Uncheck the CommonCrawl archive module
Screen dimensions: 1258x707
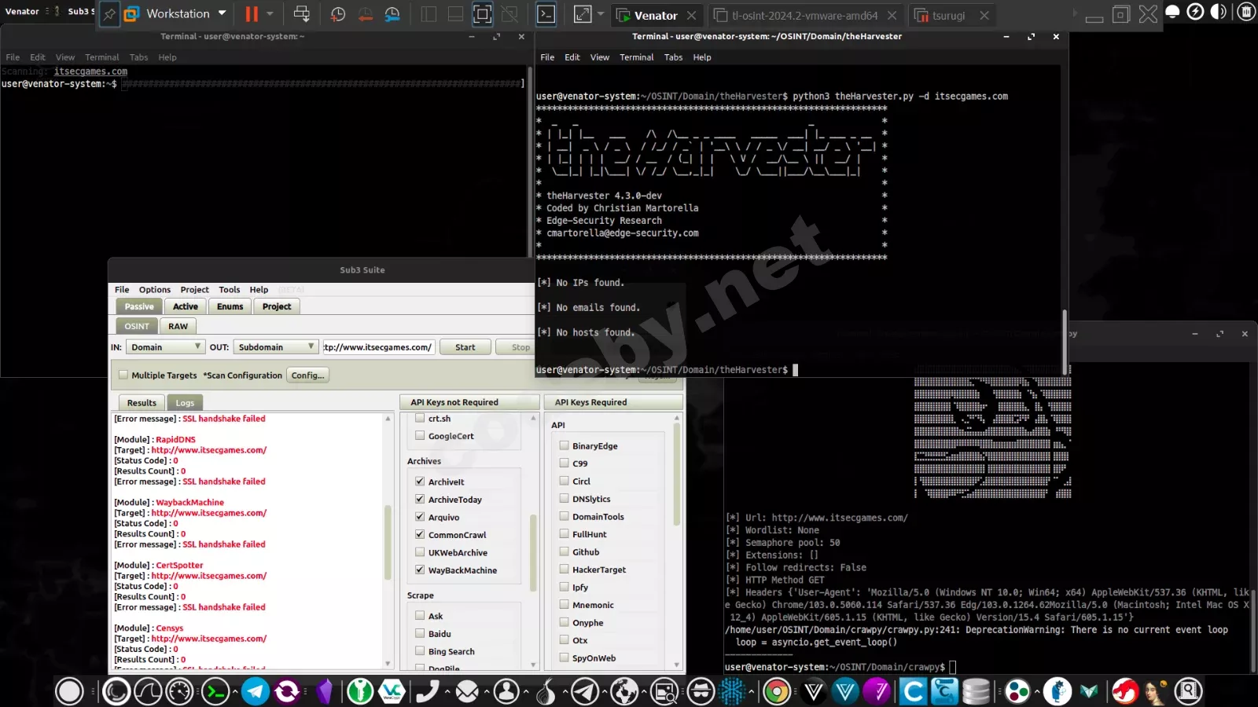[x=420, y=535]
